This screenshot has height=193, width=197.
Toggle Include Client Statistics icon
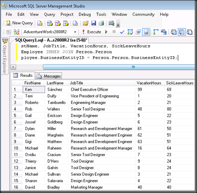click(164, 32)
